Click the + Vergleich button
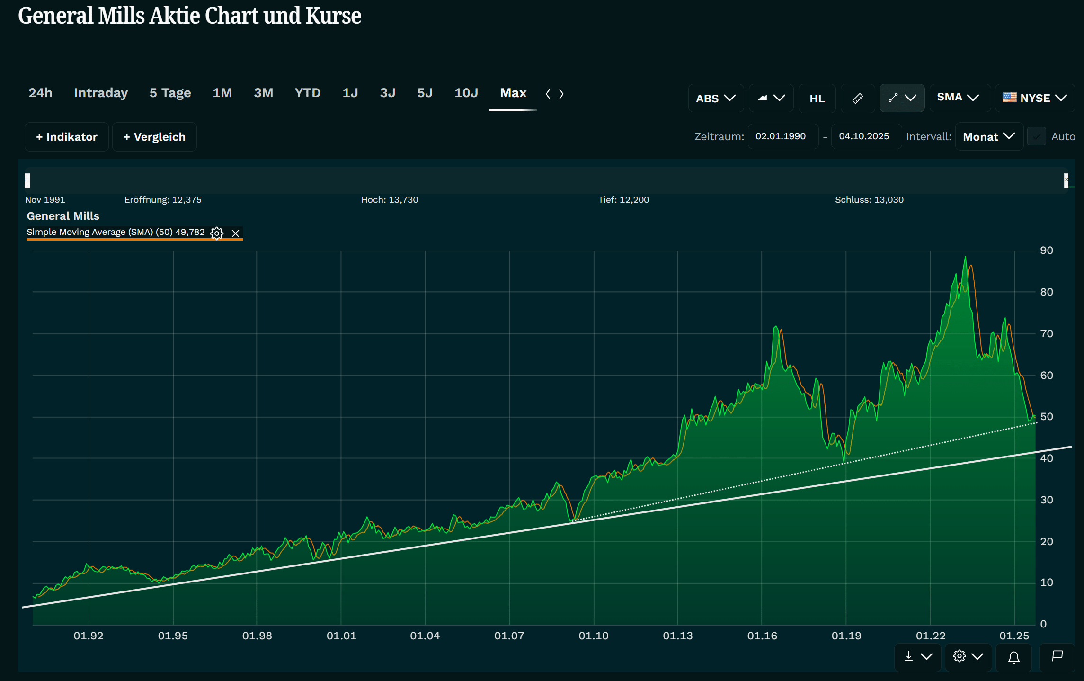 coord(154,137)
